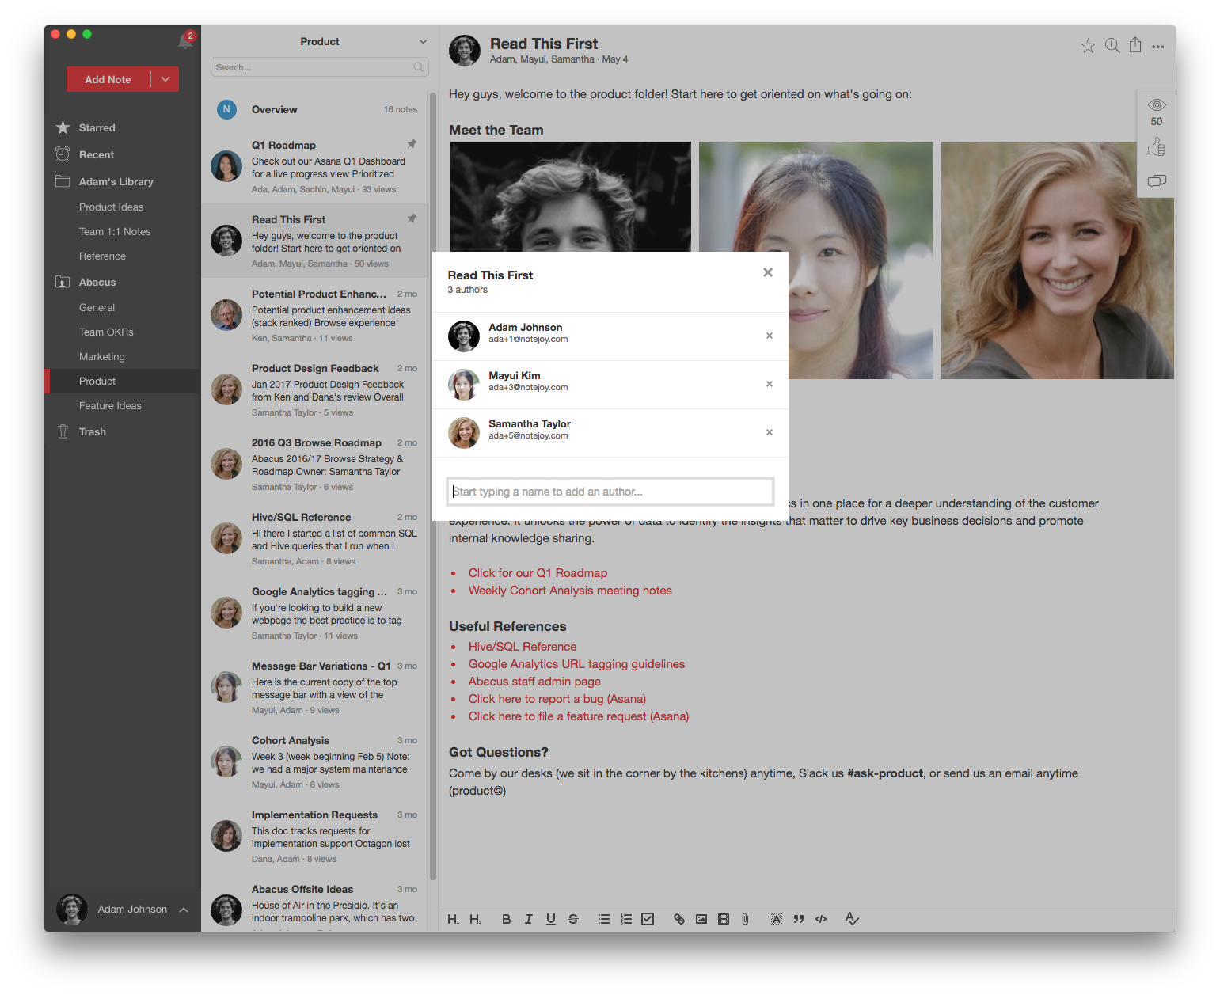Insert a checkbox list from toolbar

[x=648, y=919]
